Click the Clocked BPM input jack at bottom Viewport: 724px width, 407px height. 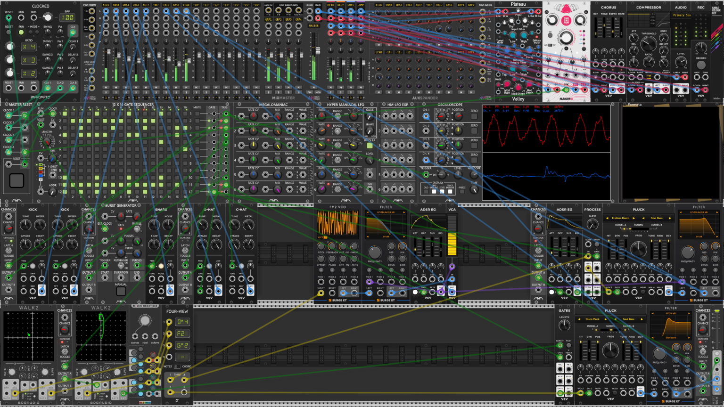coord(33,88)
